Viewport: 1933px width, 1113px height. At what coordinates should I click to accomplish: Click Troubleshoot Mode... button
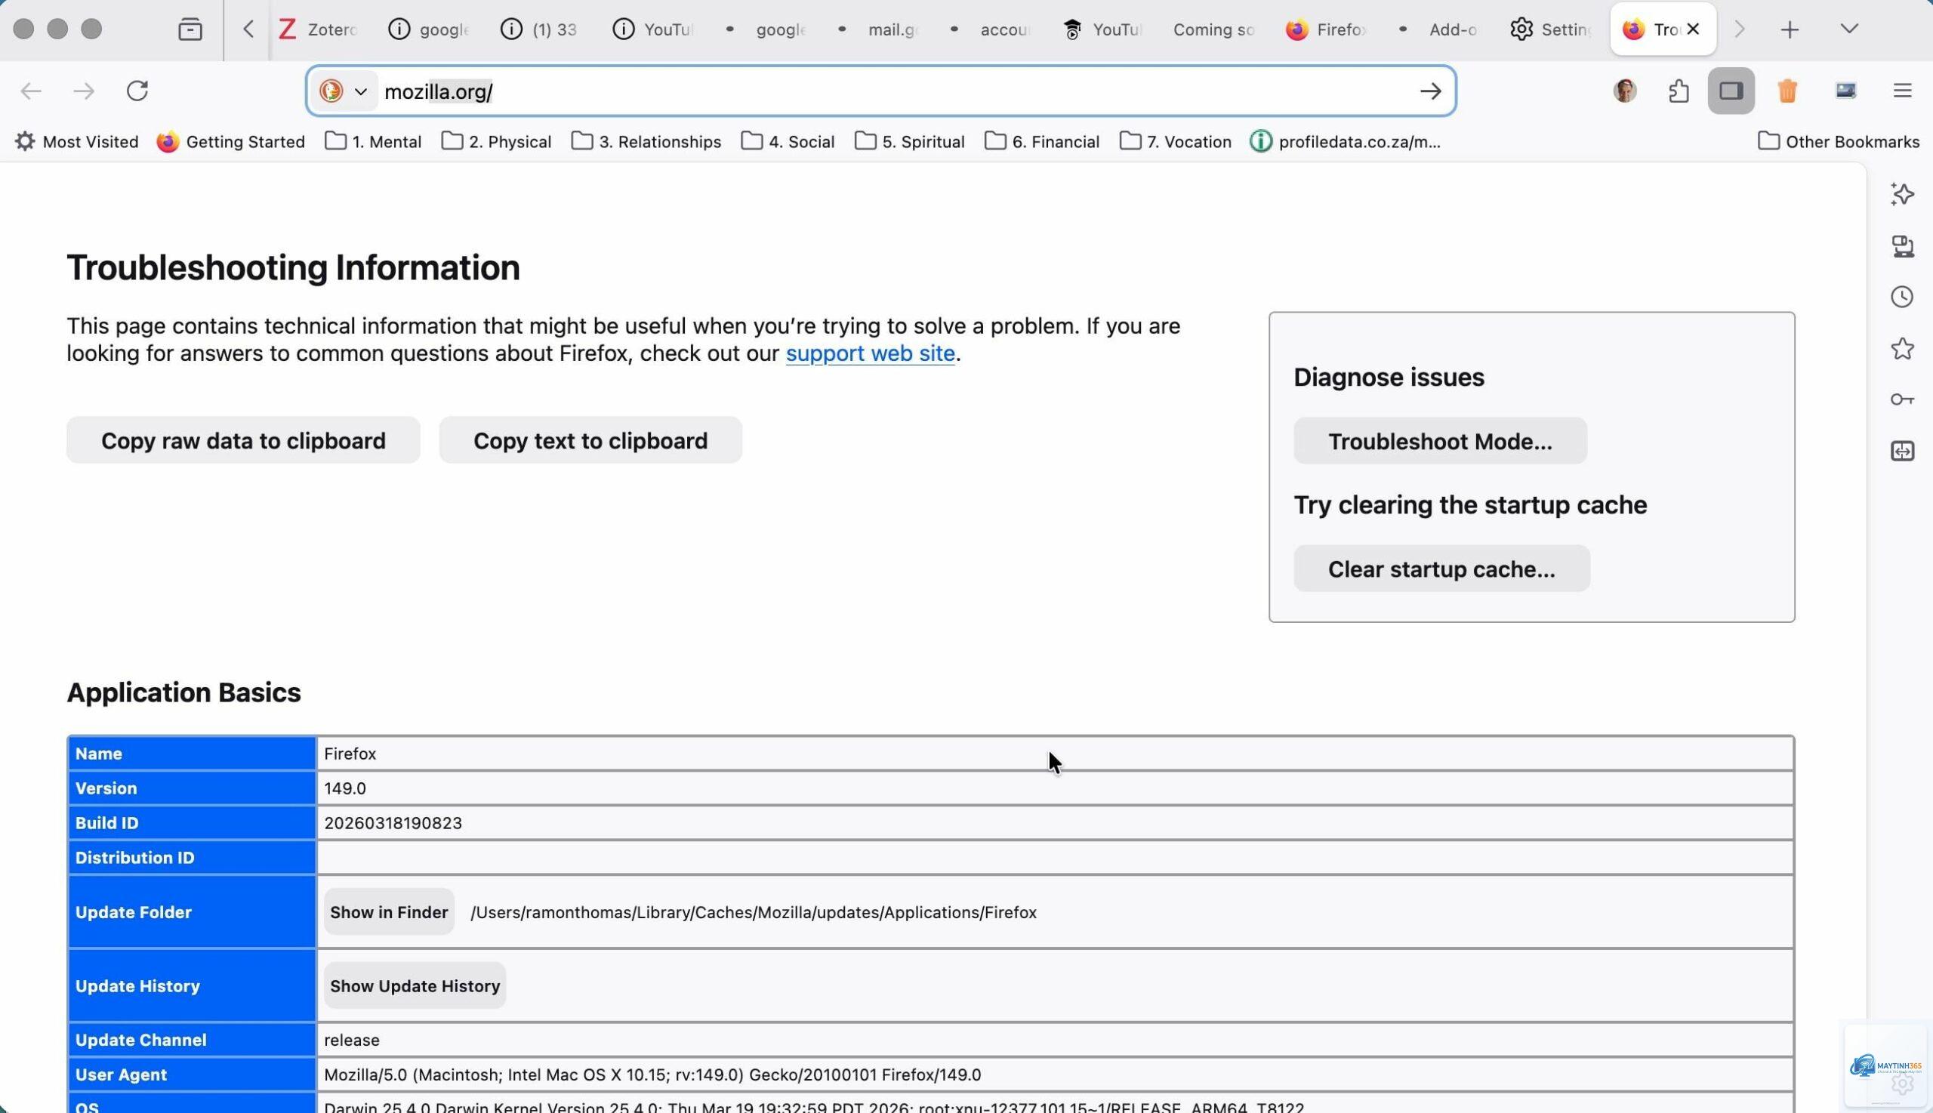(x=1440, y=441)
